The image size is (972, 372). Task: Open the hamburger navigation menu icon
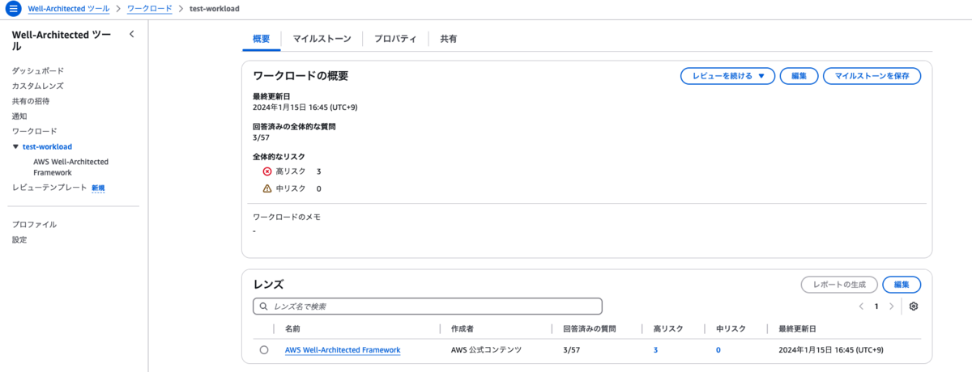click(x=13, y=8)
